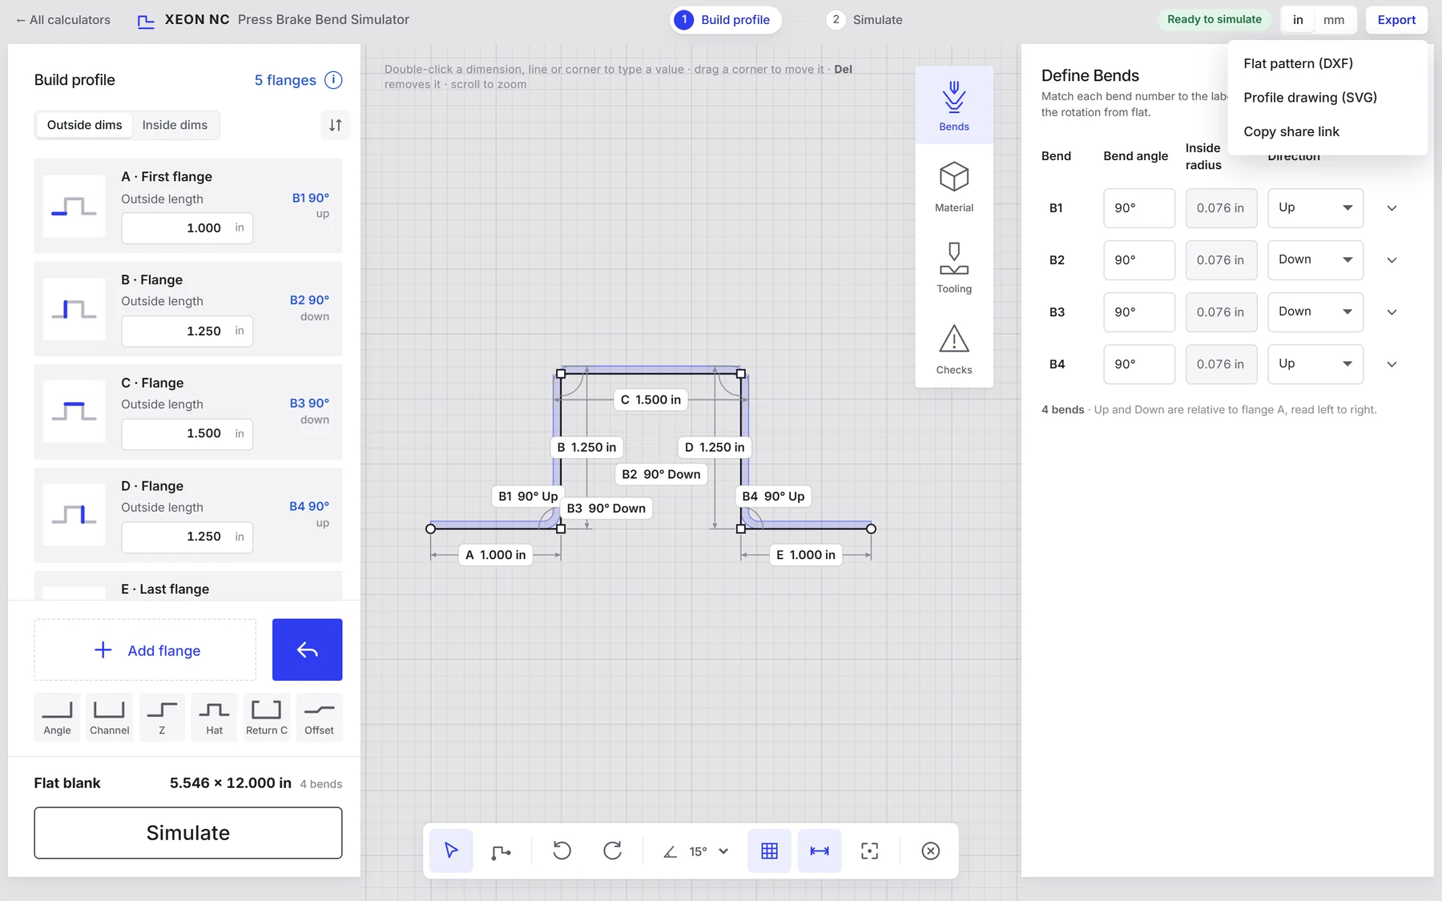Image resolution: width=1442 pixels, height=901 pixels.
Task: Open the Checks warning panel
Action: [x=954, y=348]
